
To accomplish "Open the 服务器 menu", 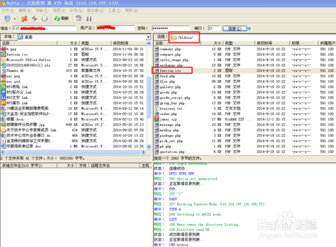I will 95,11.
